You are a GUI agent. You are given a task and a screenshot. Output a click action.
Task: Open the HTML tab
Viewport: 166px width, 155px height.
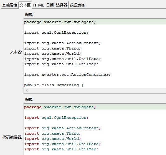point(38,5)
